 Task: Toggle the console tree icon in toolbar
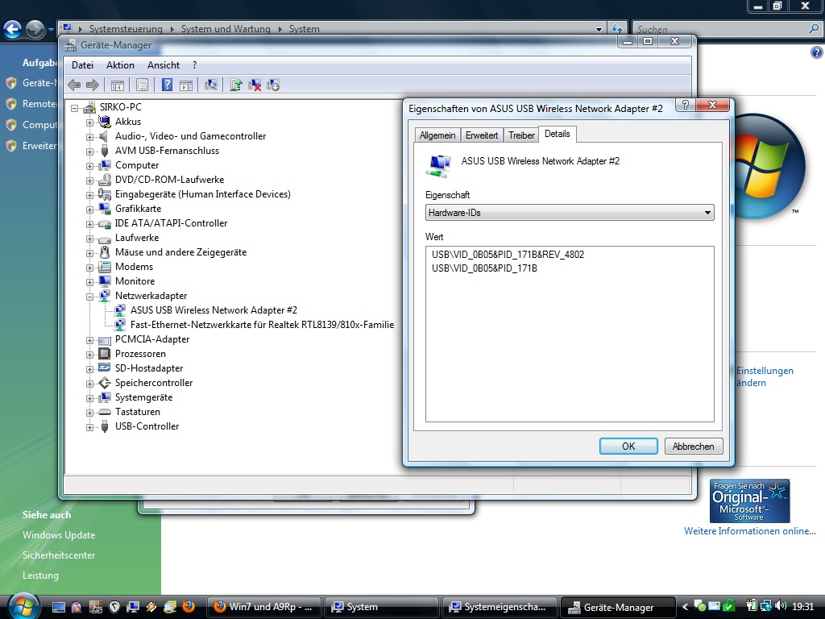tap(118, 85)
